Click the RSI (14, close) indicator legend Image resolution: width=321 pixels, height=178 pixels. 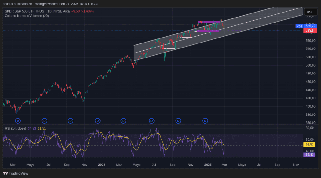click(x=15, y=128)
